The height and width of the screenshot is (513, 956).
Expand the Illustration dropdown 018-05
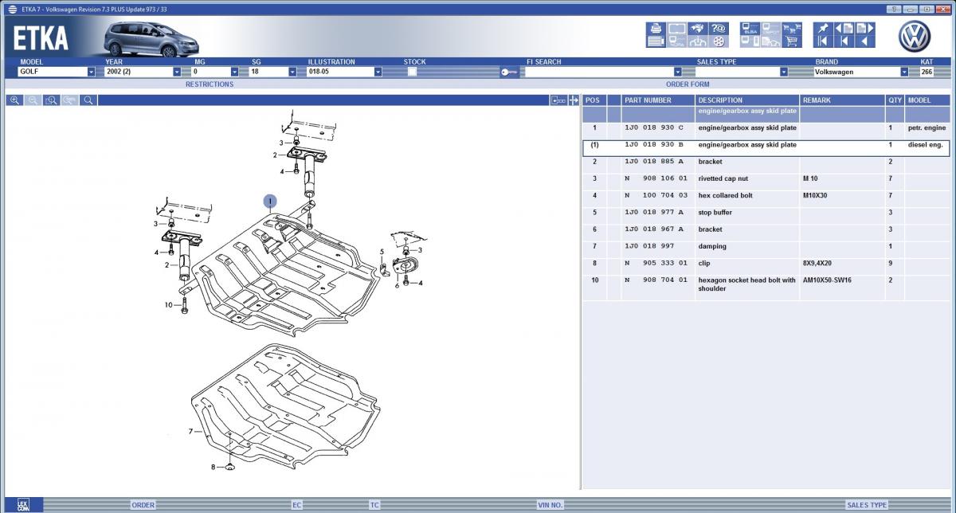[378, 72]
